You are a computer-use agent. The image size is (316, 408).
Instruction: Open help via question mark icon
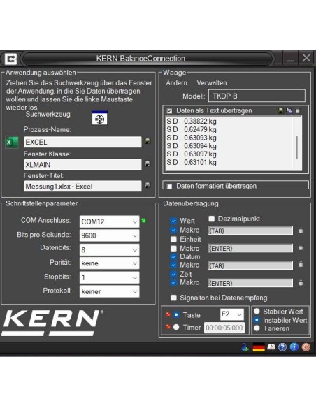click(x=282, y=347)
